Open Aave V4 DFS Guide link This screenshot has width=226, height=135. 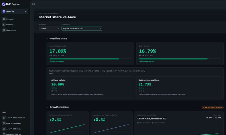coord(14,129)
